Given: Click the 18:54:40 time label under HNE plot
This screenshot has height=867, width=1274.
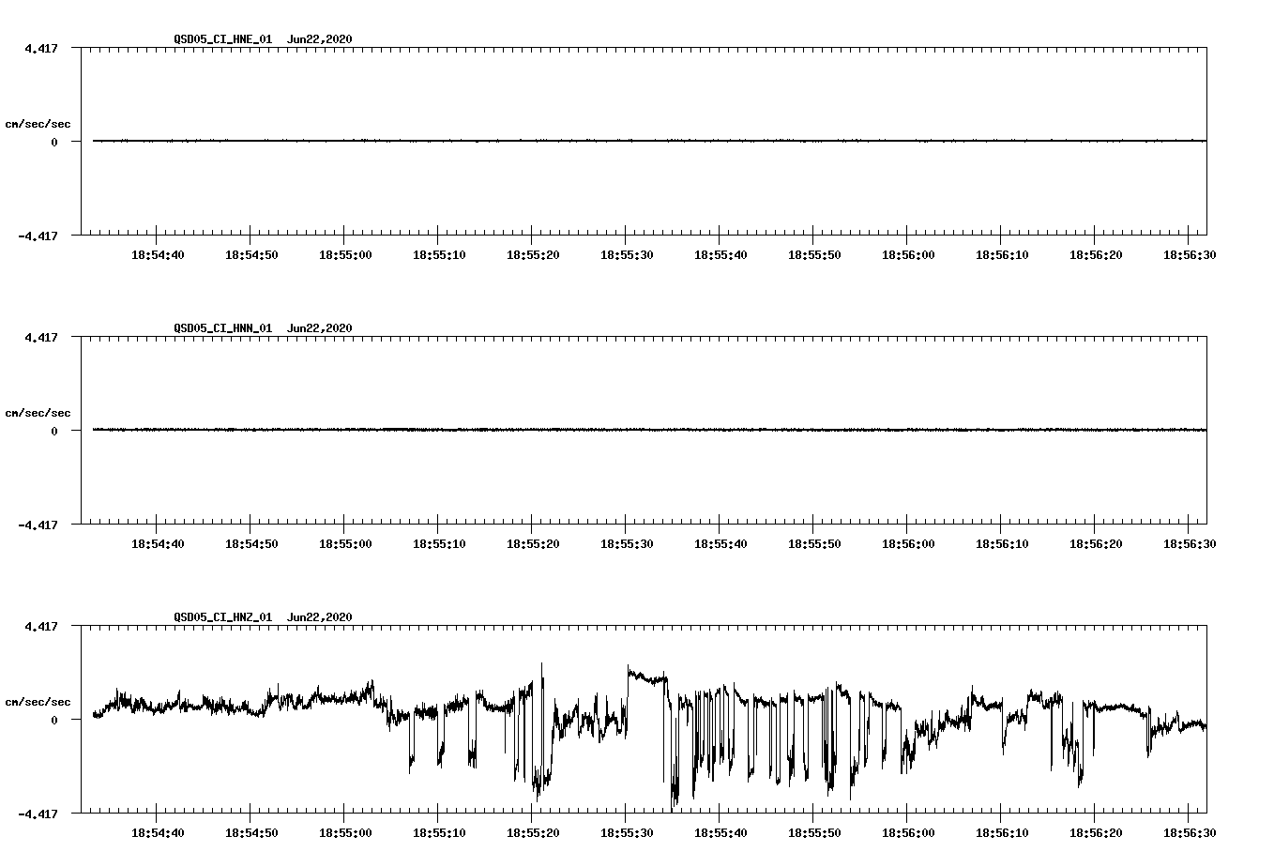Looking at the screenshot, I should 158,255.
